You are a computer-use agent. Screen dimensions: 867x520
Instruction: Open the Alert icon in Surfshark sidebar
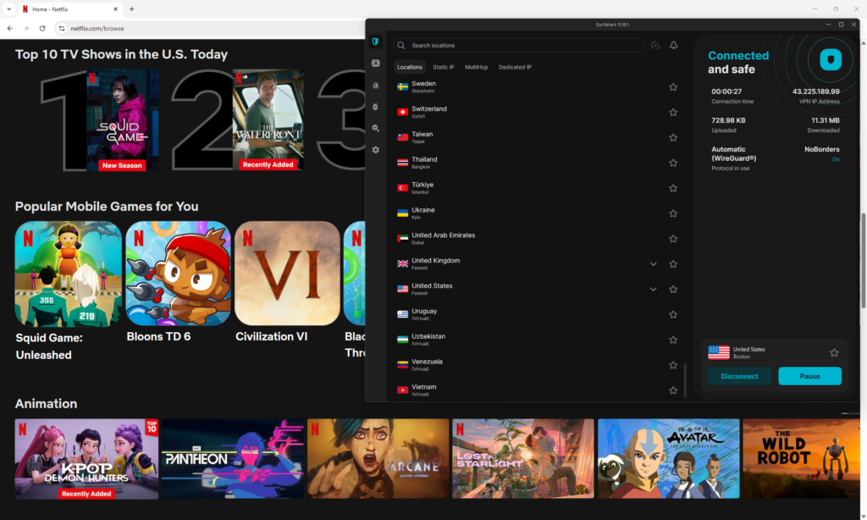375,86
